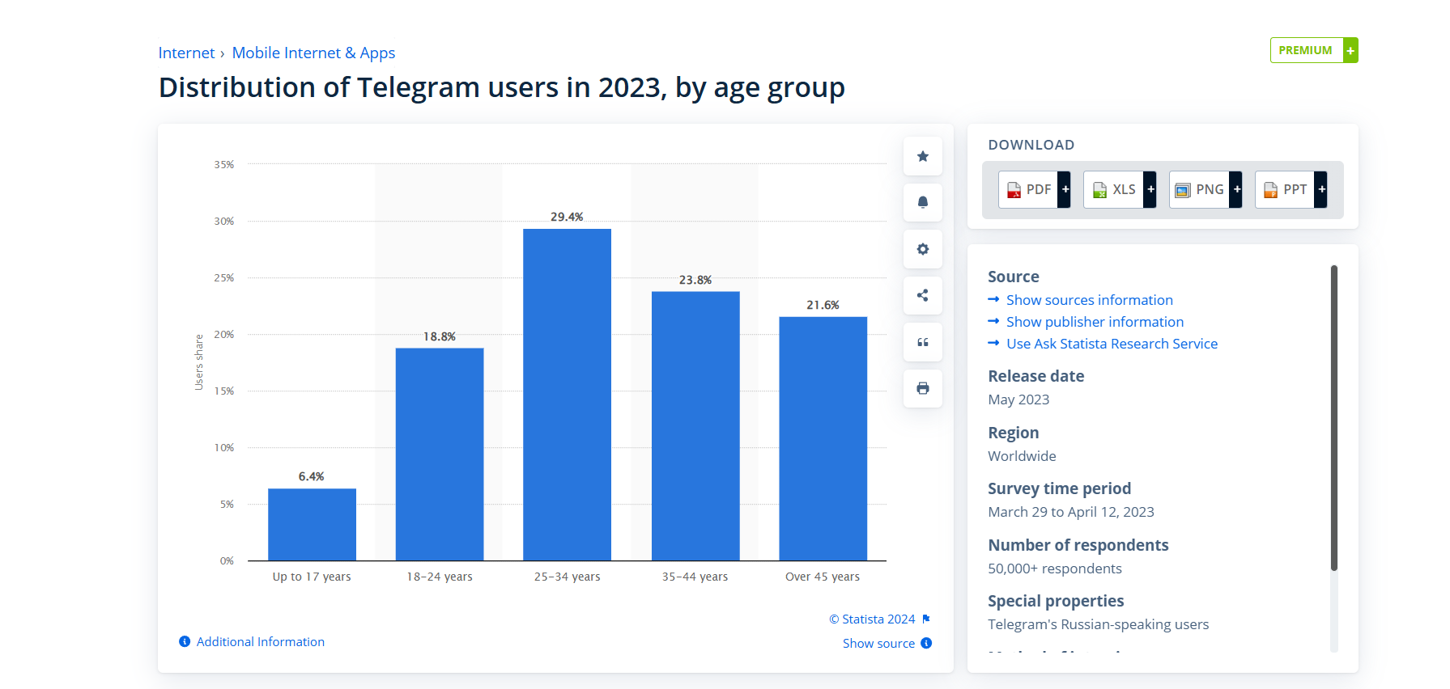The width and height of the screenshot is (1450, 689).
Task: Click the 6.4% data label
Action: [x=312, y=476]
